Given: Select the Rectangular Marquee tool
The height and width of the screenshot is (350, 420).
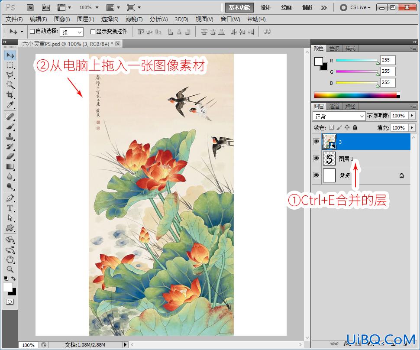Looking at the screenshot, I should pyautogui.click(x=10, y=65).
